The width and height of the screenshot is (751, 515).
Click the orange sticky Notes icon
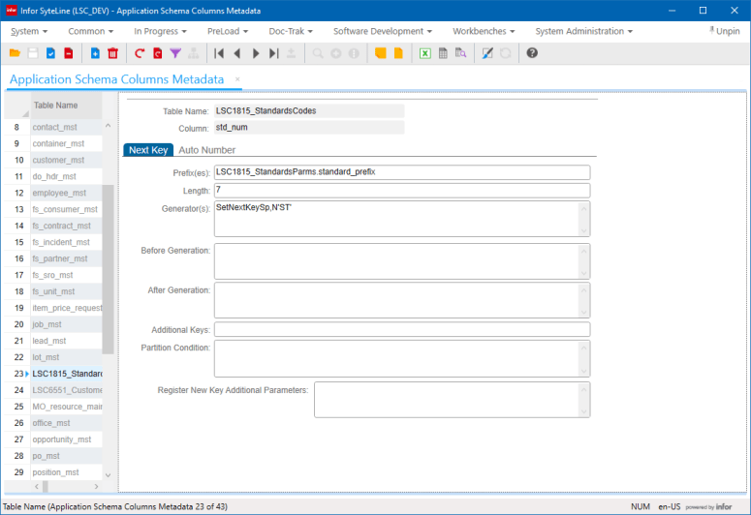[380, 53]
